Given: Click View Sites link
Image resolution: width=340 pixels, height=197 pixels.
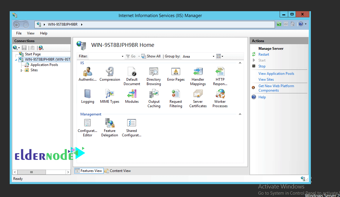Looking at the screenshot, I should coord(266,80).
